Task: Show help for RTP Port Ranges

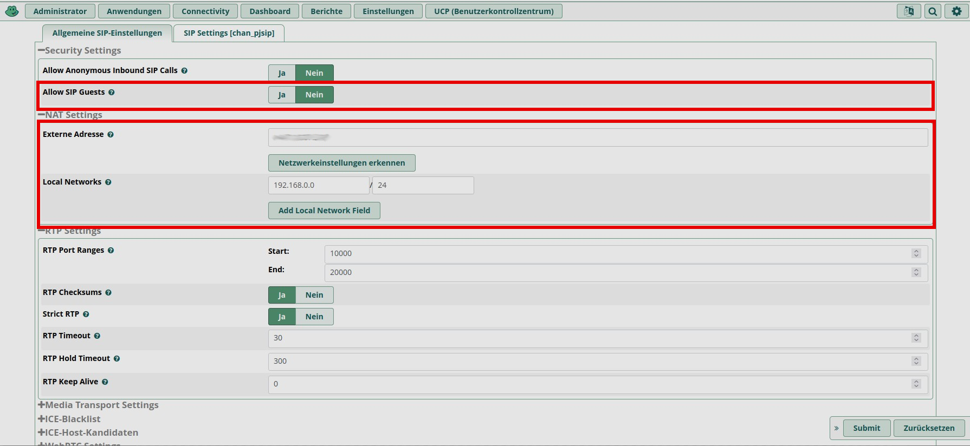Action: tap(111, 251)
